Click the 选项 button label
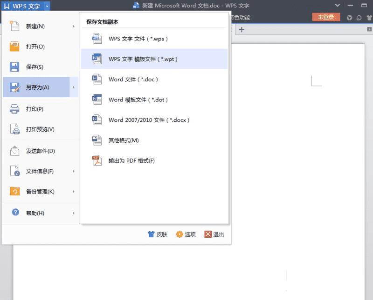This screenshot has height=300, width=373. [190, 234]
